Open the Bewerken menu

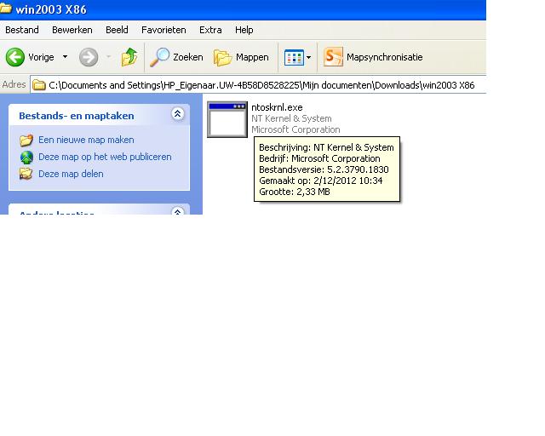click(x=72, y=30)
